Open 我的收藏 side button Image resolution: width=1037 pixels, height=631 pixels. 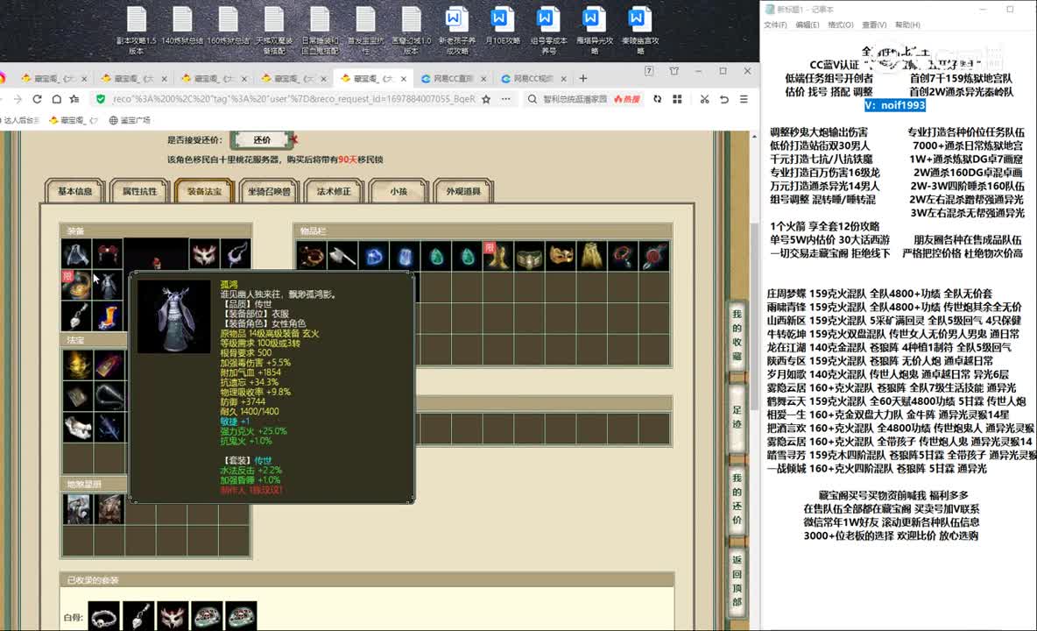coord(737,334)
